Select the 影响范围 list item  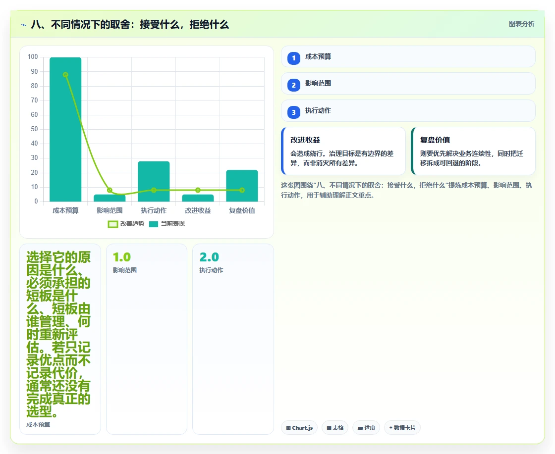[x=408, y=84]
